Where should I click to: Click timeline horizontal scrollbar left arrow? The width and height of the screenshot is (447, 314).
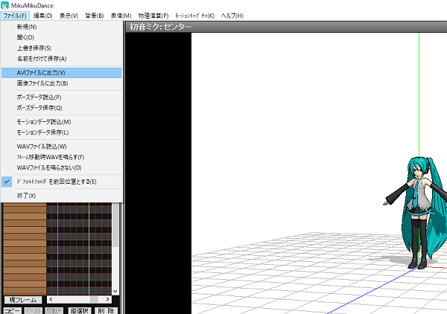point(51,299)
